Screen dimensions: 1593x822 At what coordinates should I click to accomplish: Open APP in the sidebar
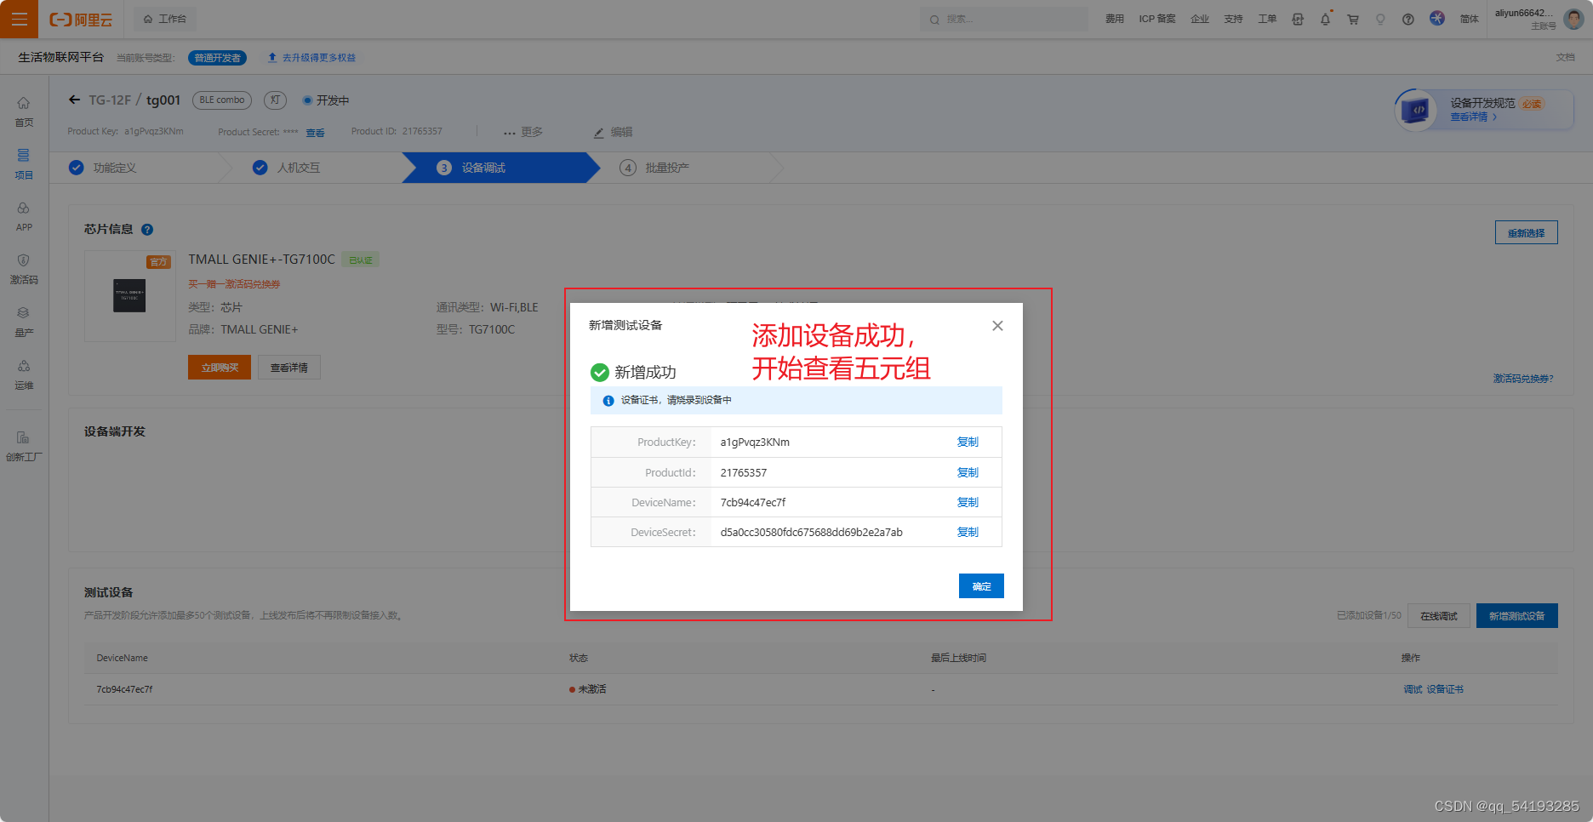point(24,217)
